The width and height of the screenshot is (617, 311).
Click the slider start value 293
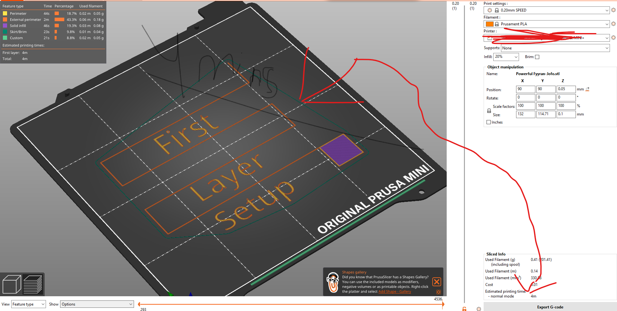click(143, 309)
